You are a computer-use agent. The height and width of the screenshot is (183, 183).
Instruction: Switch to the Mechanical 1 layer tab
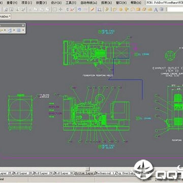pyautogui.click(x=105, y=173)
